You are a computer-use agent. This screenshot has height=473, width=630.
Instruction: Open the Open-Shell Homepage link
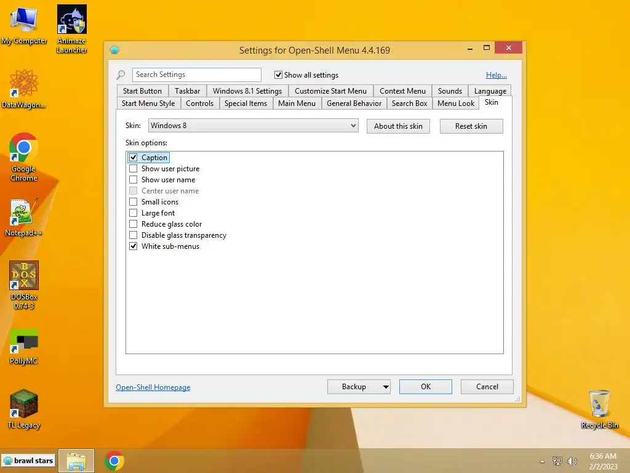(x=153, y=387)
